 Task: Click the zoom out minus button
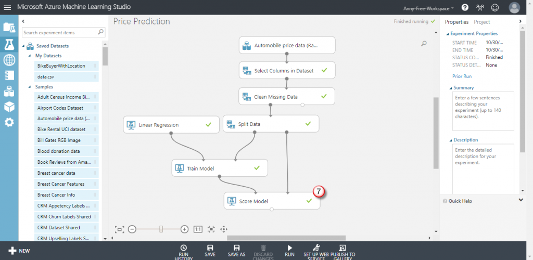[x=132, y=229]
